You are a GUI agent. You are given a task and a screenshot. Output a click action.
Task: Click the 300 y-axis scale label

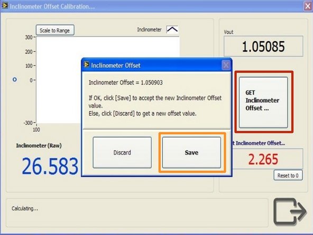pyautogui.click(x=29, y=37)
